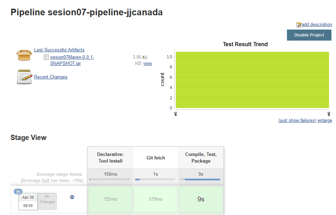Viewport: 336px width, 215px height.
Task: Click the Compile, Test, Package stage header
Action: 201,158
